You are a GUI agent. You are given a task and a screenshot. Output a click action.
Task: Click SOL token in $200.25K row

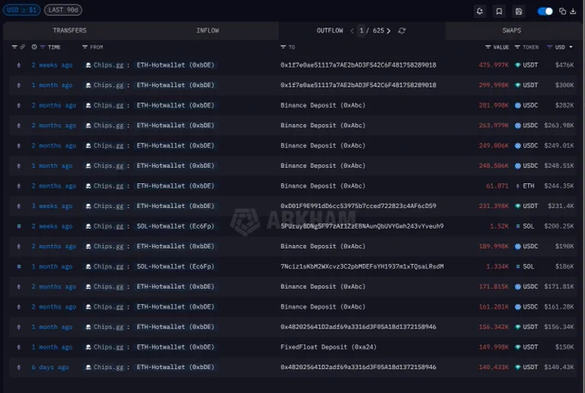pos(528,226)
